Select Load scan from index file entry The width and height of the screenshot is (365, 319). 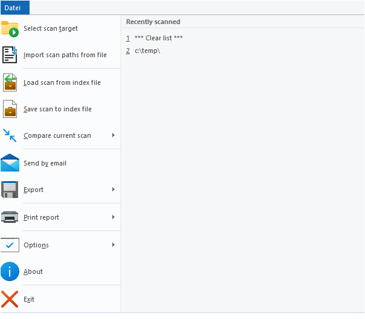tap(62, 82)
